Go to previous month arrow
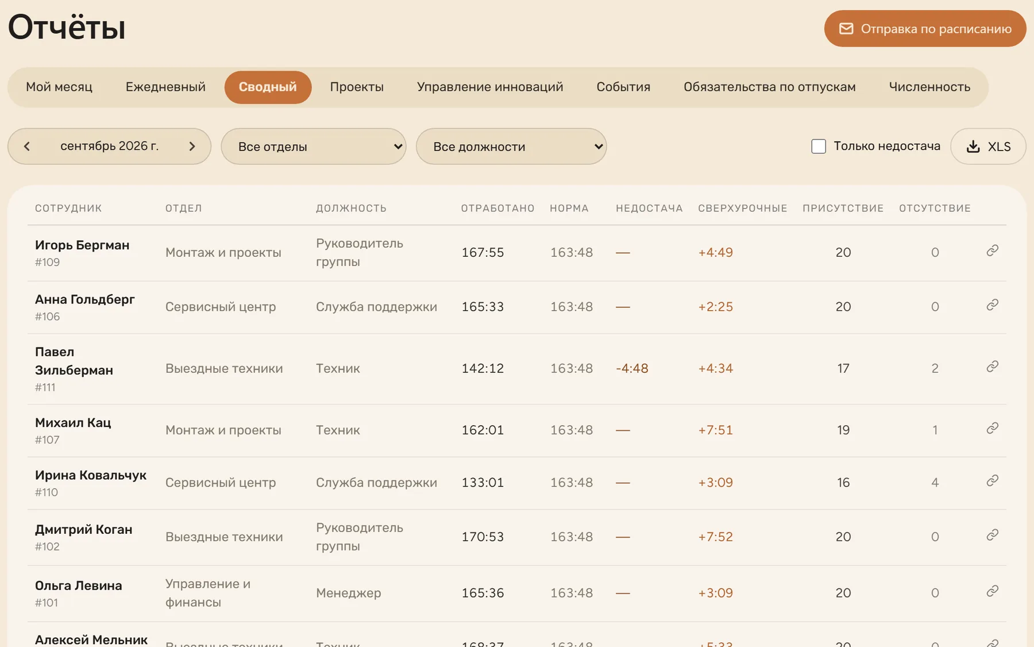1034x647 pixels. pyautogui.click(x=27, y=147)
